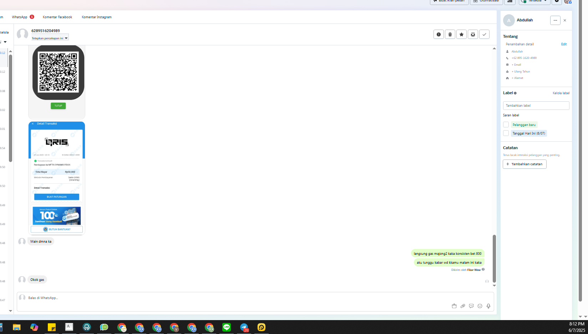Switch to the Komentar Instagram tab
This screenshot has width=588, height=334.
pyautogui.click(x=97, y=17)
